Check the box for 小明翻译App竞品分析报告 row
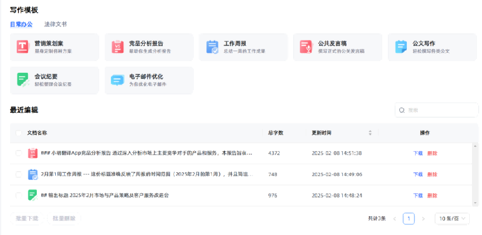Screen dimensions: 482x235 click(x=19, y=153)
